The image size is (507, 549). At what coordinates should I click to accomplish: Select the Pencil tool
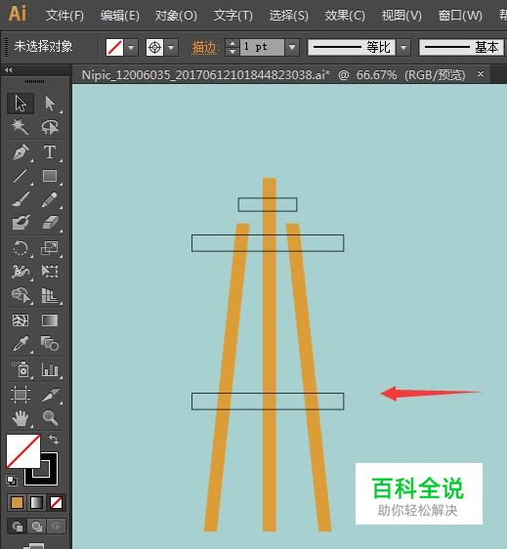[50, 199]
